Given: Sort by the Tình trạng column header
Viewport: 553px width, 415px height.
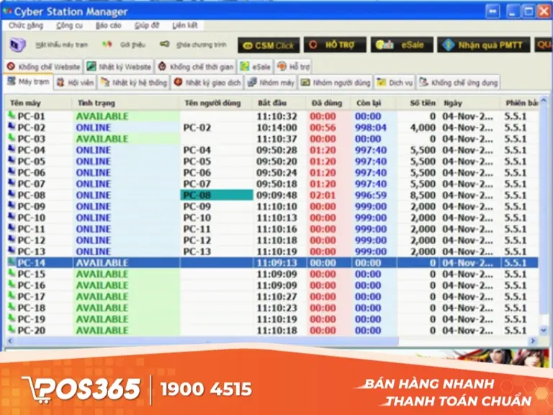Looking at the screenshot, I should pyautogui.click(x=125, y=103).
